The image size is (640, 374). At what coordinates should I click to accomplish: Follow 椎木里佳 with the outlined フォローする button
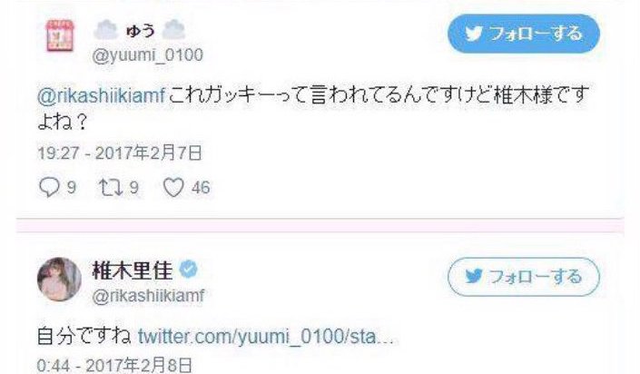pyautogui.click(x=524, y=277)
